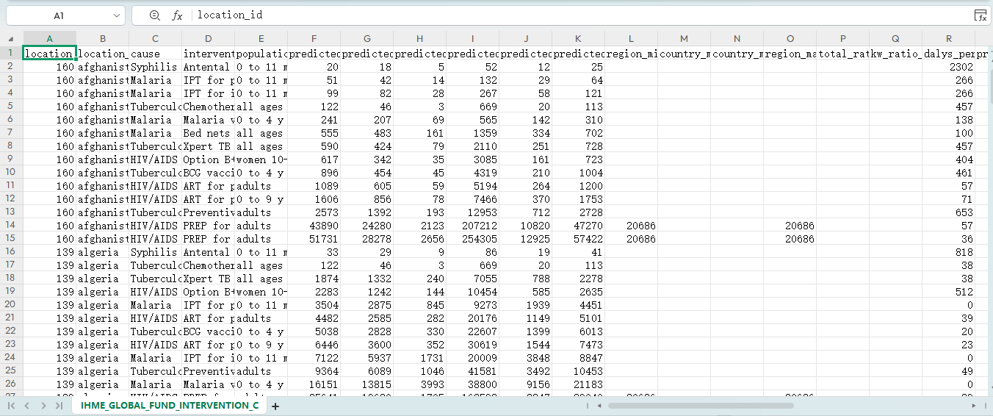993x416 pixels.
Task: Select column O header
Action: click(x=790, y=39)
